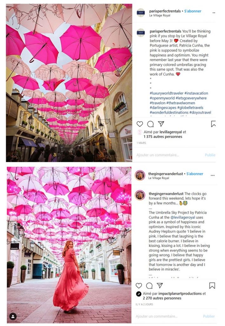
Task: Visit the @levillageroyal mention link
Action: coord(182,217)
